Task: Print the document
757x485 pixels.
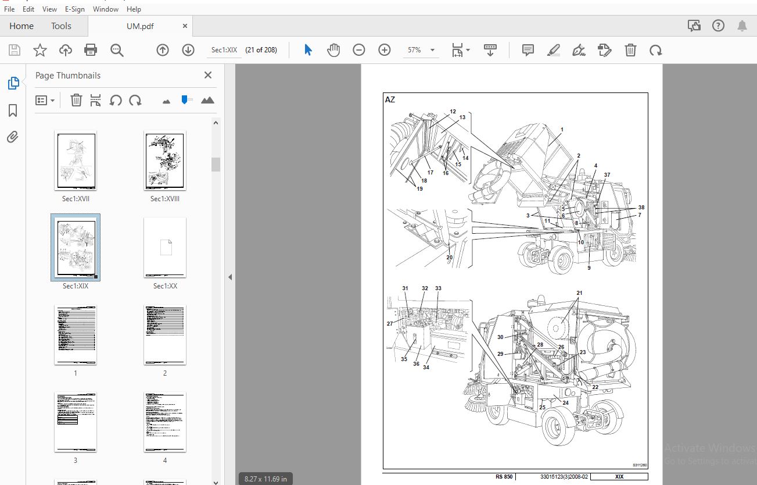Action: tap(91, 50)
